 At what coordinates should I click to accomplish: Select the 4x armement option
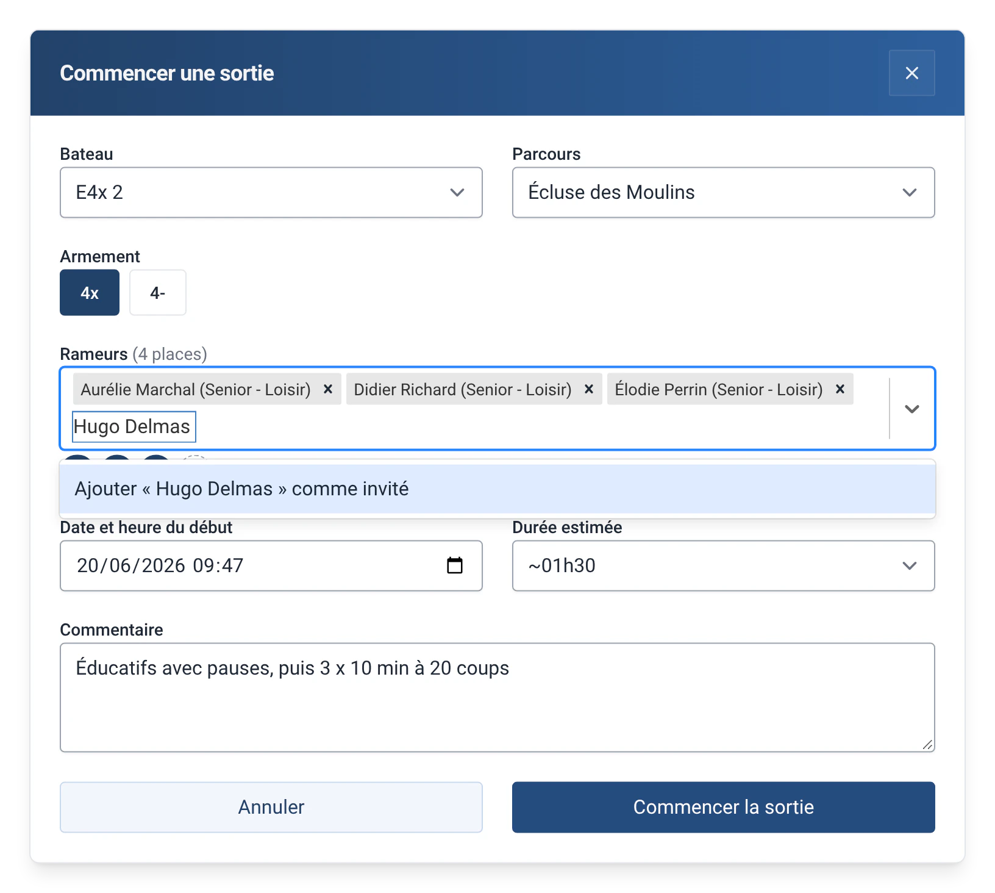pyautogui.click(x=90, y=293)
